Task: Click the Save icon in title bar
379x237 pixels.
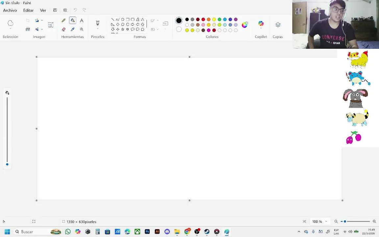Action: [x=55, y=10]
